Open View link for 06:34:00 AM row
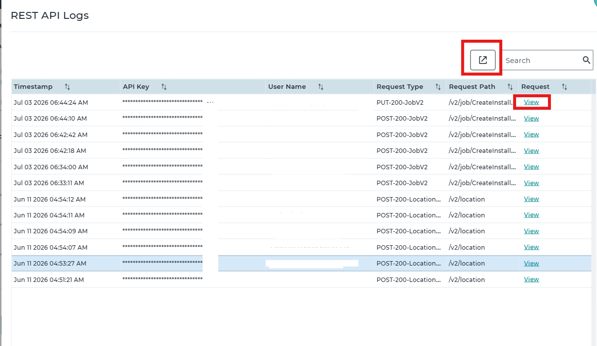597x346 pixels. tap(531, 167)
